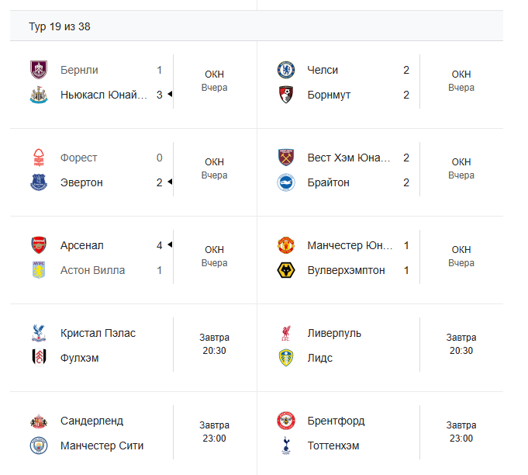Open the Лидс team link
This screenshot has width=528, height=475.
[319, 358]
